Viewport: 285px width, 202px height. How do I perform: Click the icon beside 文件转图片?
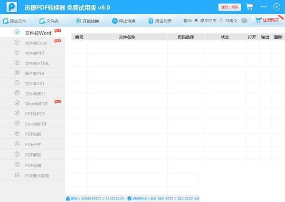(17, 93)
